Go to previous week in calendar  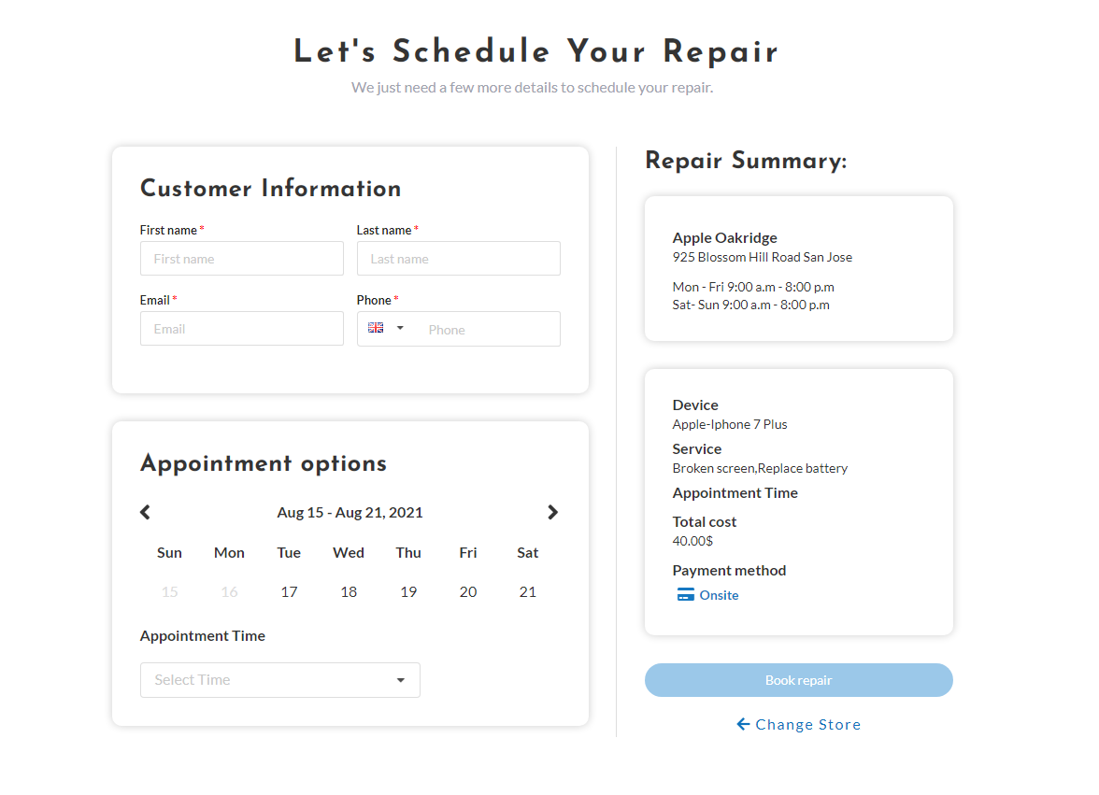[x=145, y=512]
